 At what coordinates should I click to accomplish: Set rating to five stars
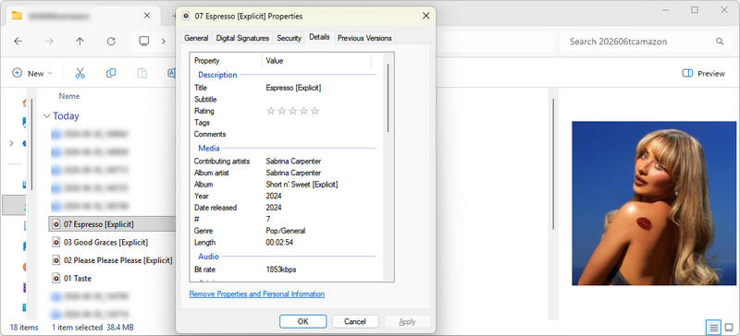314,111
